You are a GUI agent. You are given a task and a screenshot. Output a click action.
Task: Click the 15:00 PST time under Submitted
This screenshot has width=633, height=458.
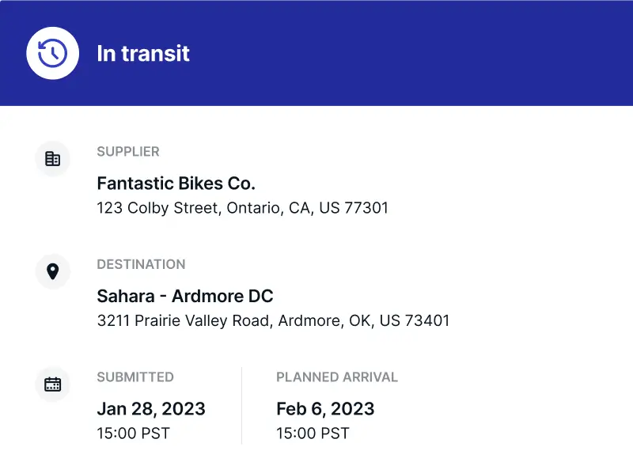coord(133,433)
